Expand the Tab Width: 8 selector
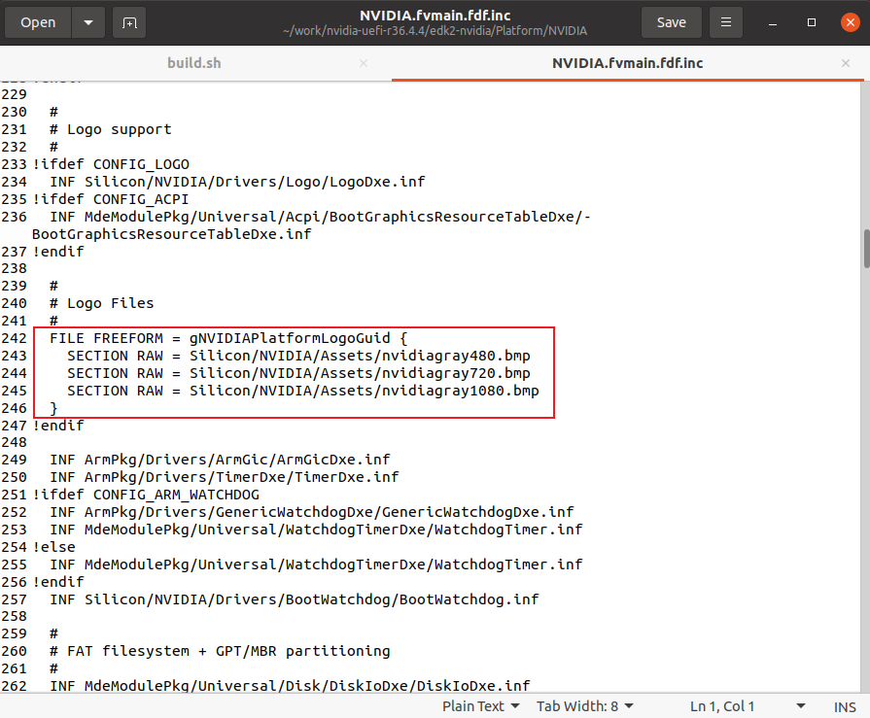This screenshot has width=870, height=718. [x=585, y=706]
